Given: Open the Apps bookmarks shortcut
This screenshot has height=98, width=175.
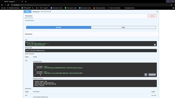Looking at the screenshot, I should (3, 8).
